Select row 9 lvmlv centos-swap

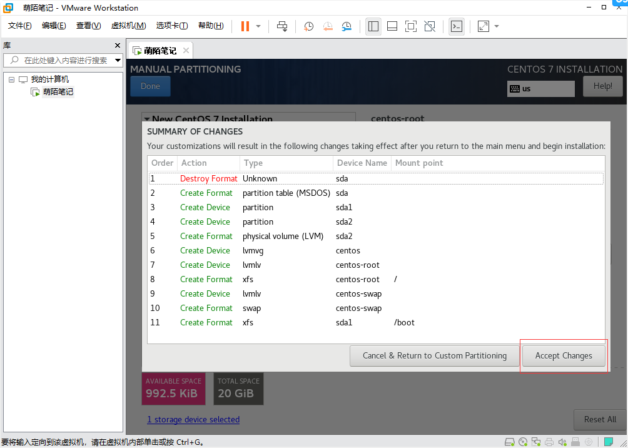pyautogui.click(x=376, y=294)
